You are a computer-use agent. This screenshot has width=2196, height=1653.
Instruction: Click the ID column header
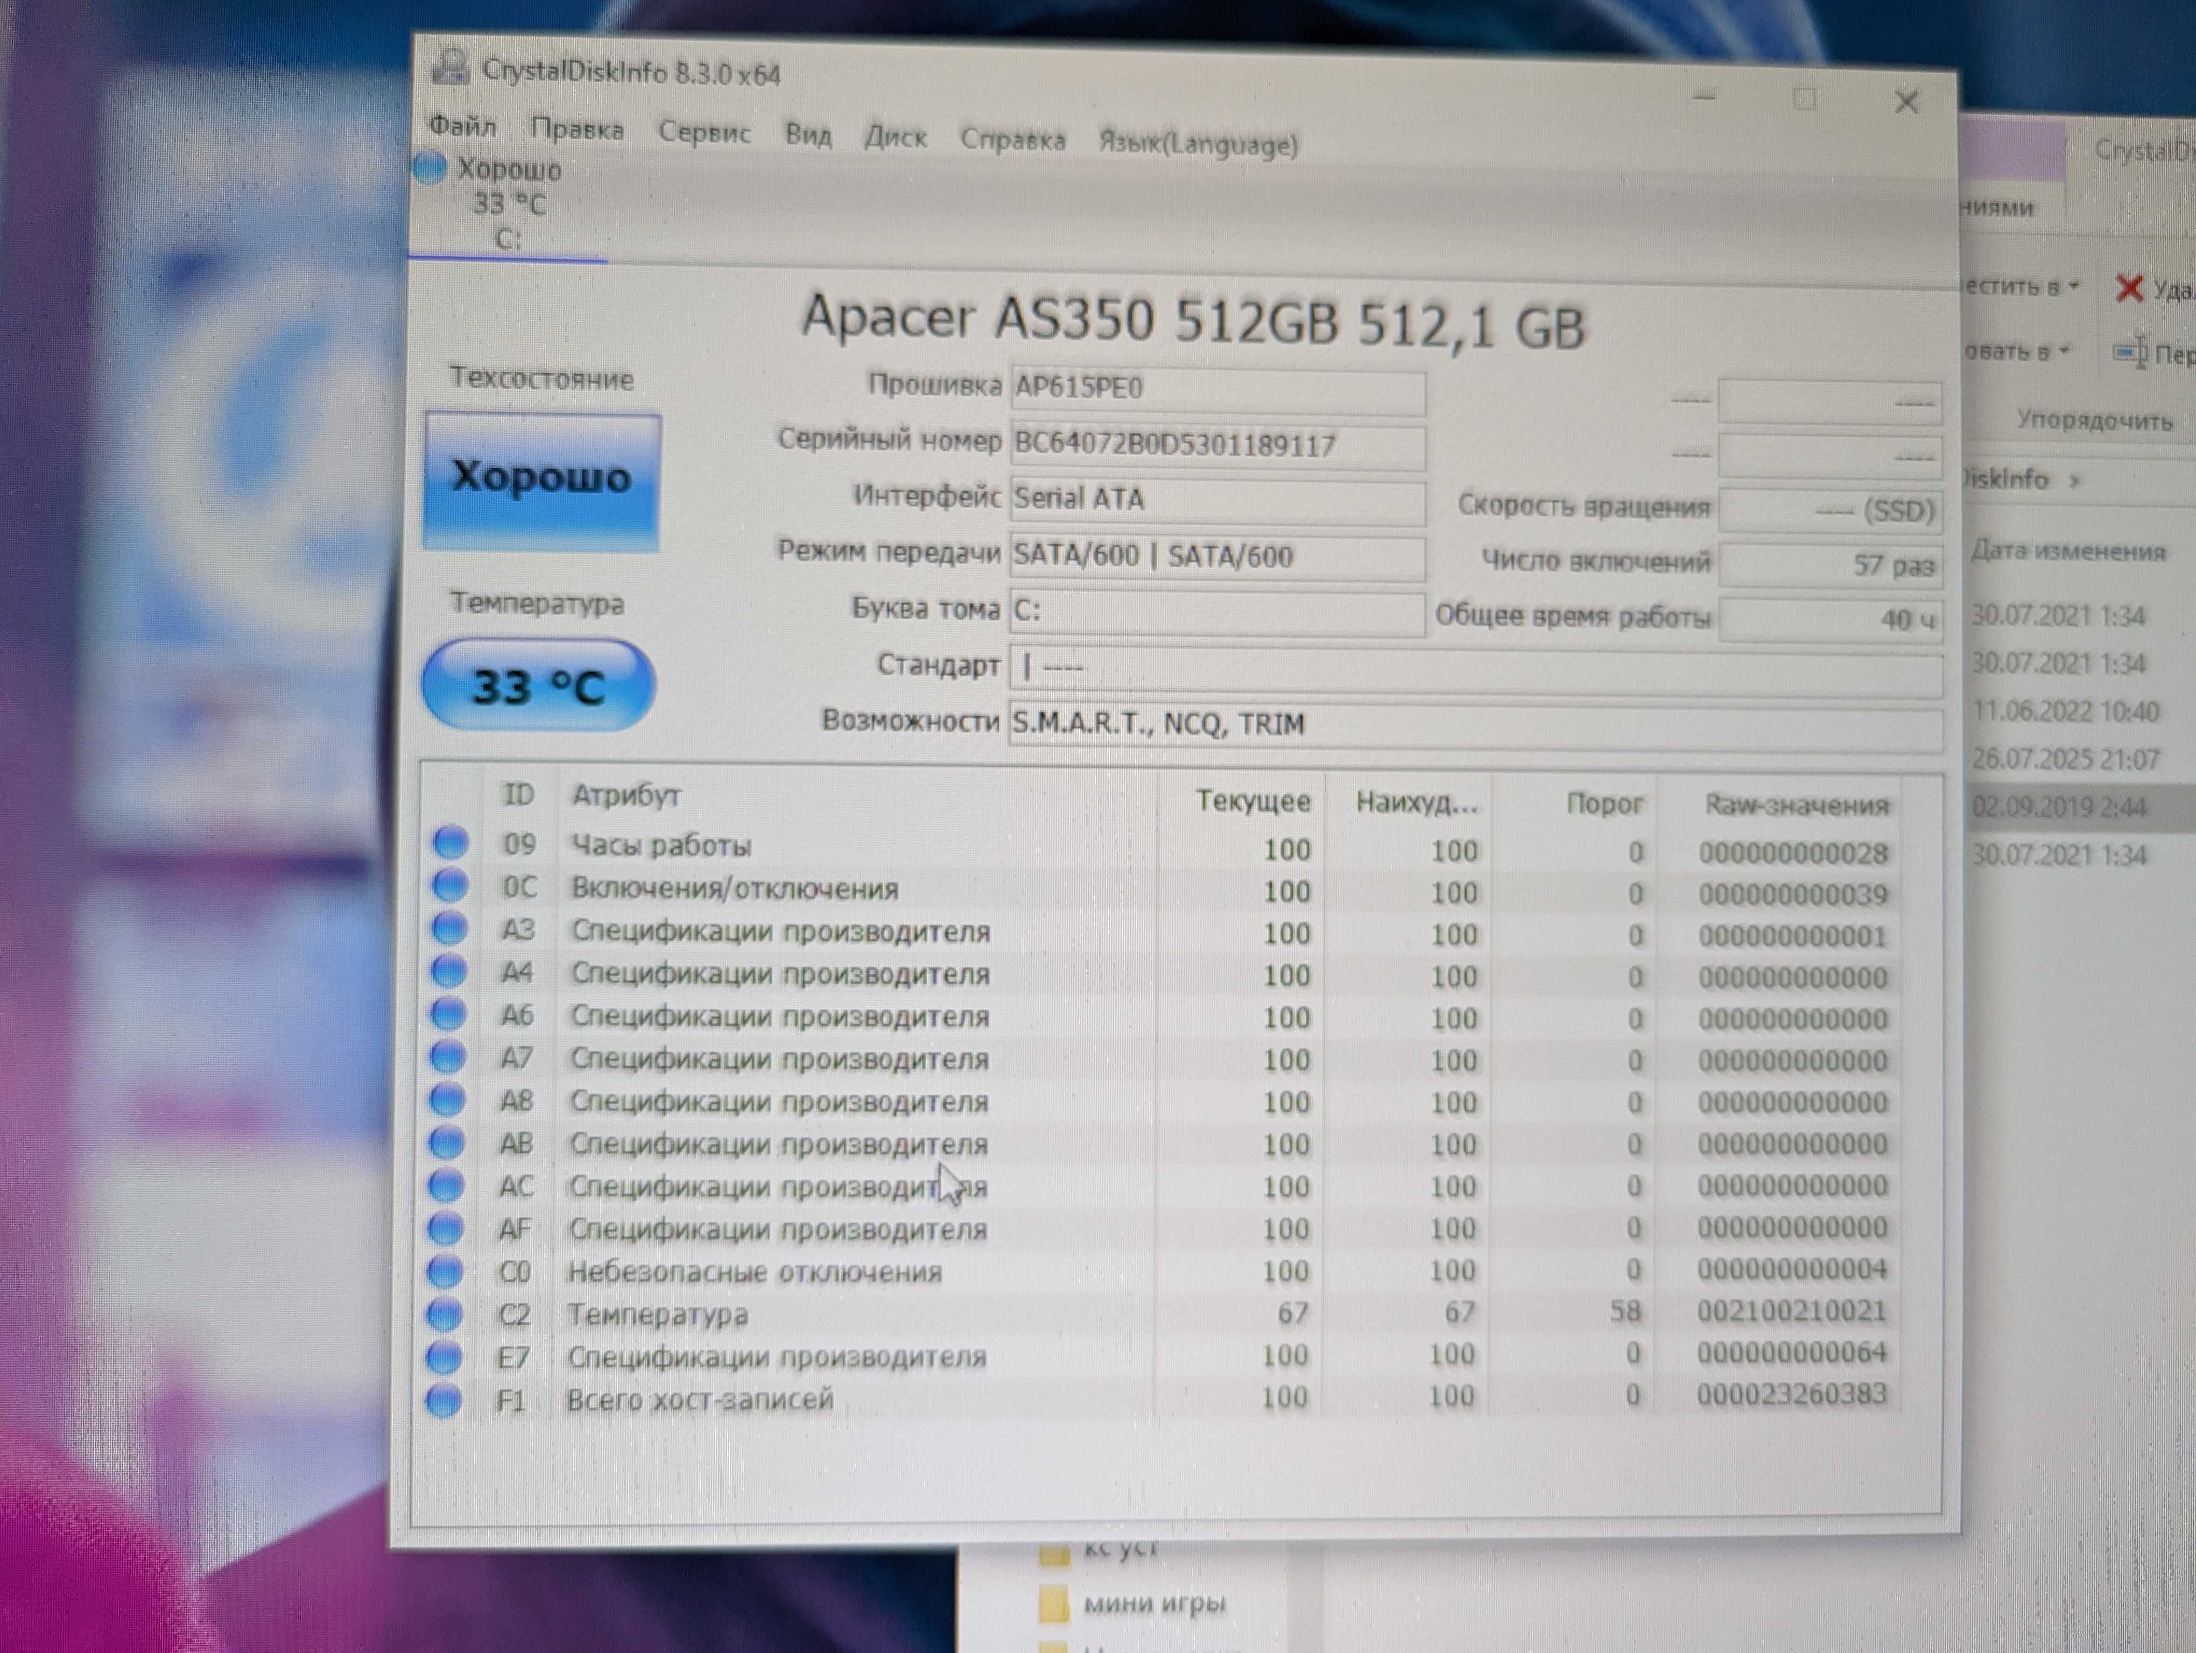point(518,795)
